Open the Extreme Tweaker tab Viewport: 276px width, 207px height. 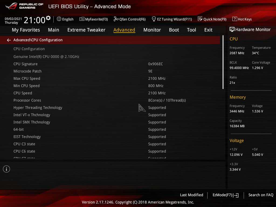point(86,30)
